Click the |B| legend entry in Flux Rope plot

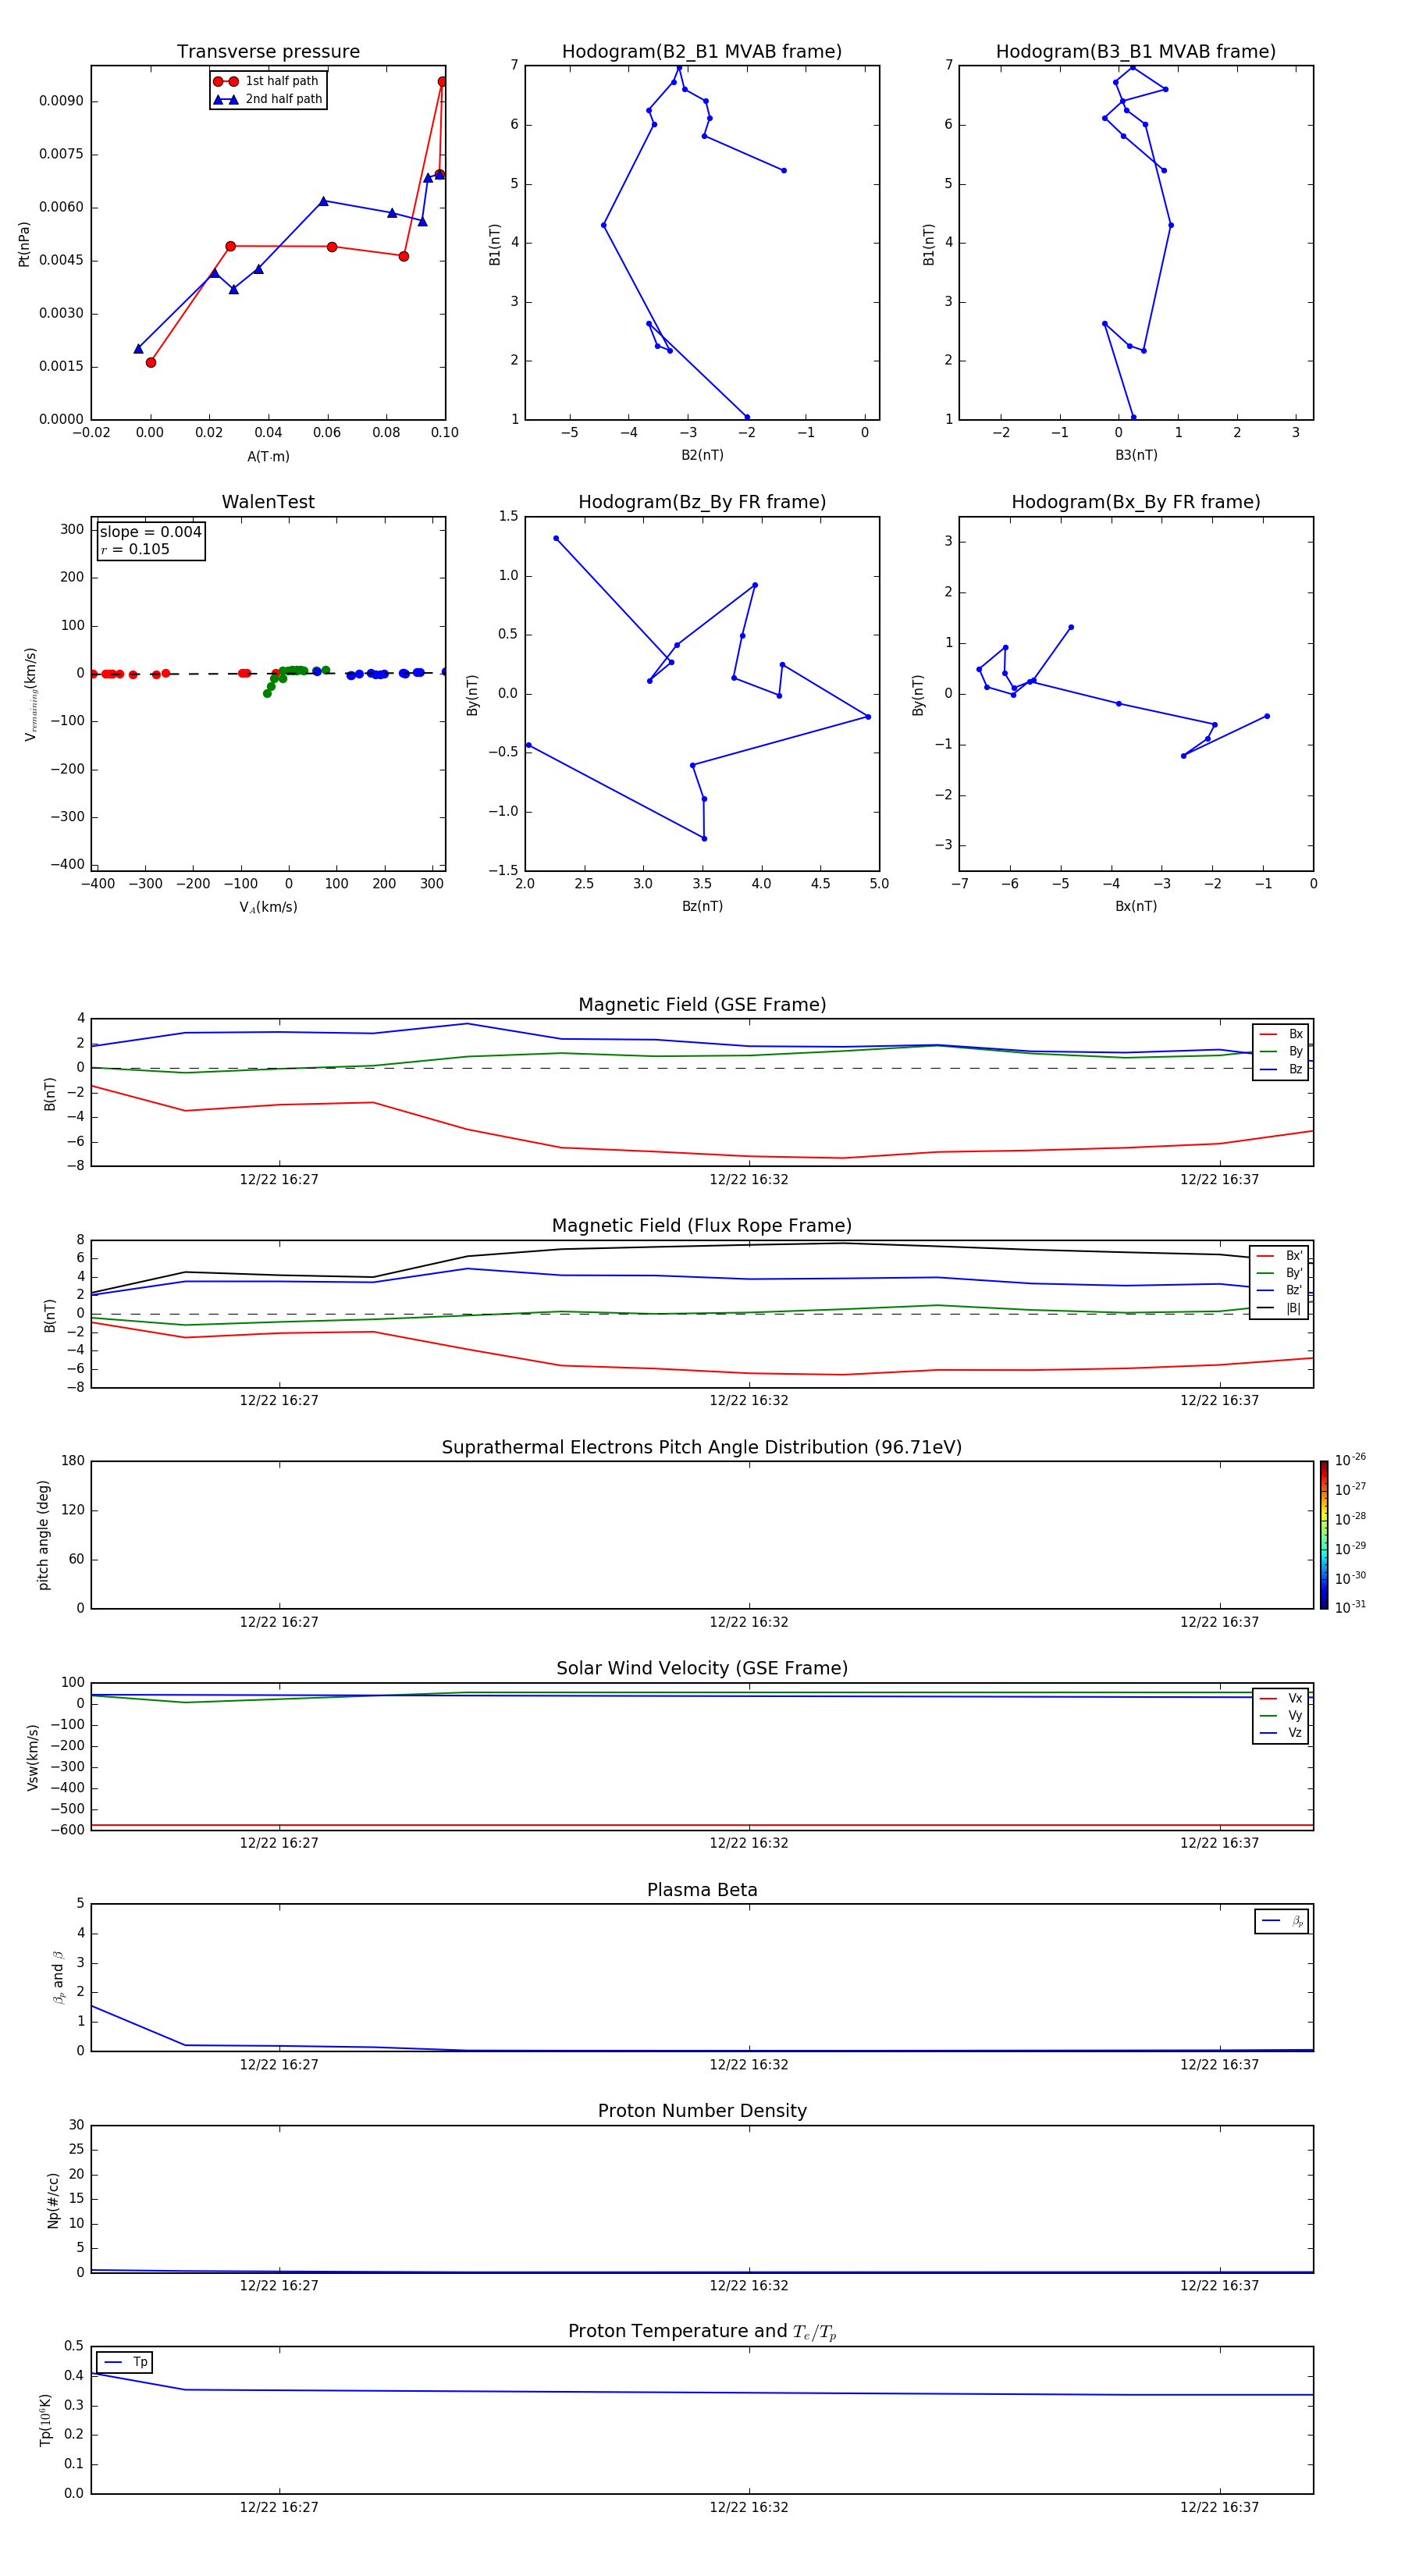1280,1308
